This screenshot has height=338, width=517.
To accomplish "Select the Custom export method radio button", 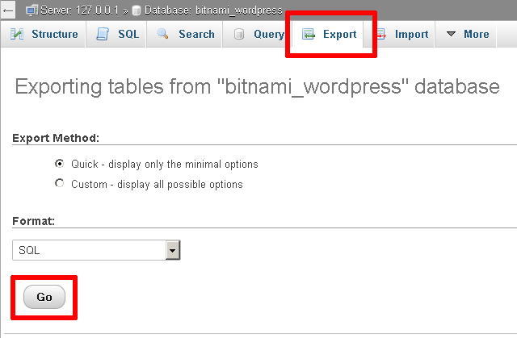I will click(59, 184).
